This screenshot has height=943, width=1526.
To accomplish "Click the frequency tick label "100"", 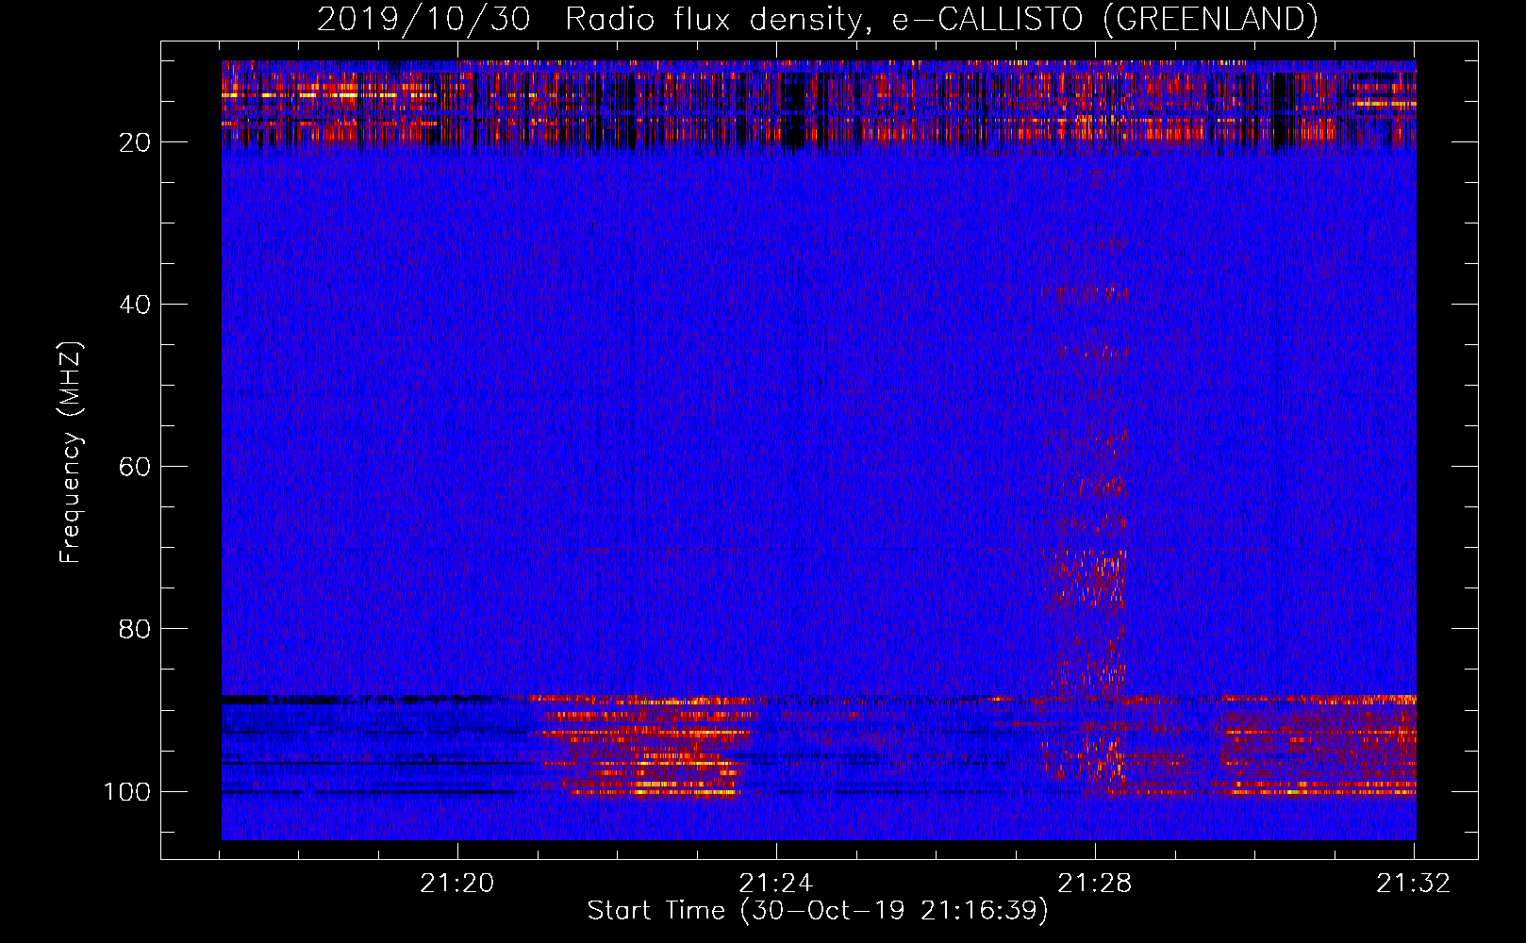I will (127, 791).
